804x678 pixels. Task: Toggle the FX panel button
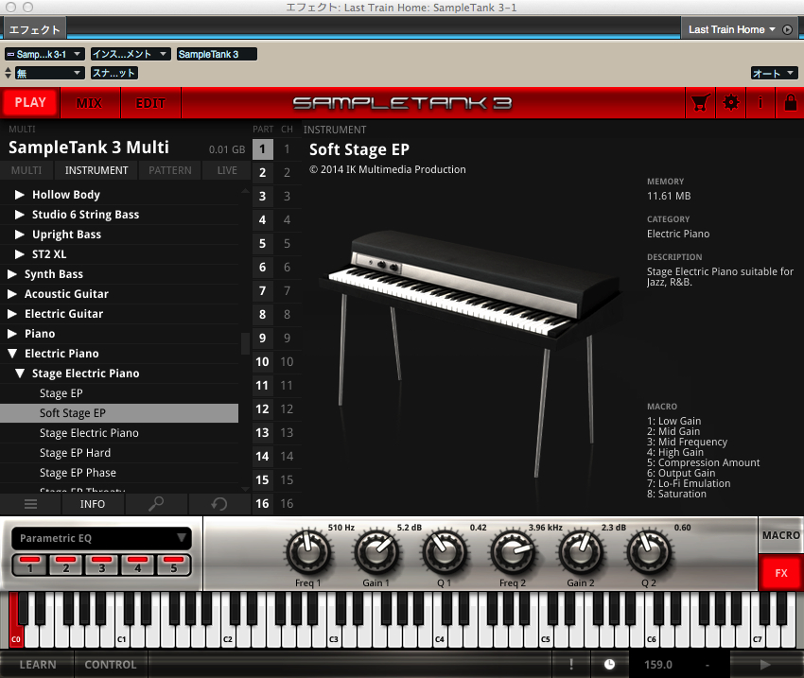(x=781, y=573)
